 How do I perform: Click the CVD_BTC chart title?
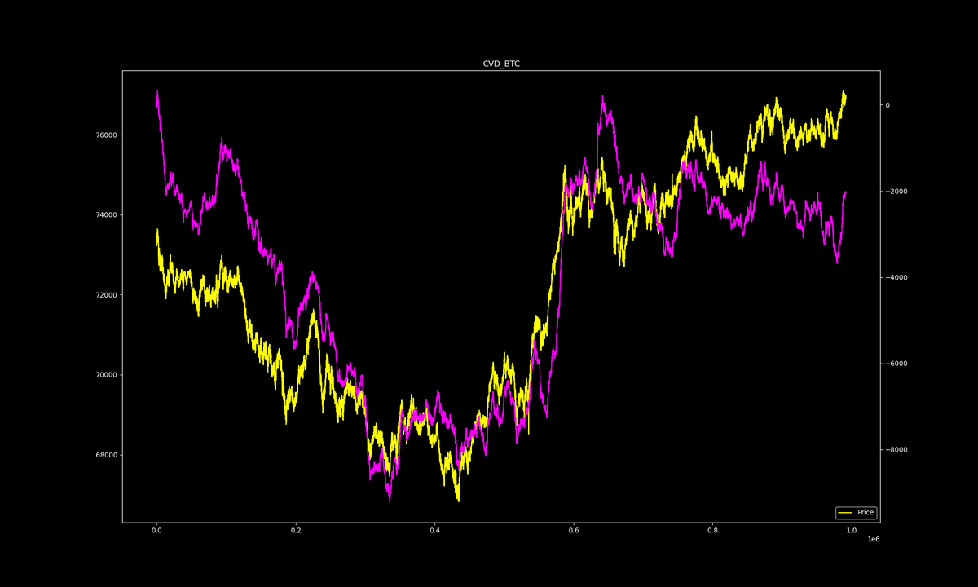click(x=501, y=61)
